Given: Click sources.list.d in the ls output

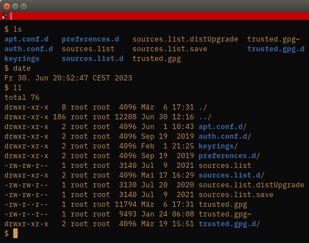Looking at the screenshot, I should [93, 58].
